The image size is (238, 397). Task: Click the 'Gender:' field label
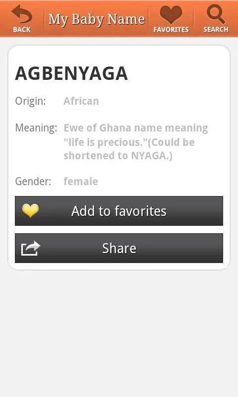pyautogui.click(x=33, y=182)
